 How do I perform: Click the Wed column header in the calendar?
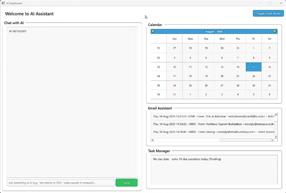pyautogui.click(x=222, y=39)
